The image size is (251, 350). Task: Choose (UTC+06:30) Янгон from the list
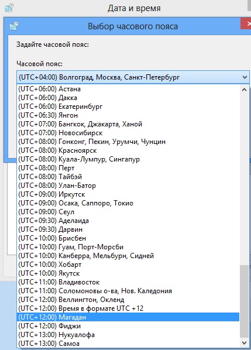(x=128, y=115)
